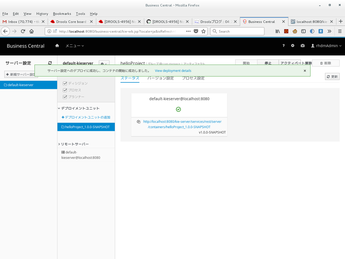Switch to the Droolsブログ tab
Image resolution: width=345 pixels, height=259 pixels.
click(x=216, y=22)
